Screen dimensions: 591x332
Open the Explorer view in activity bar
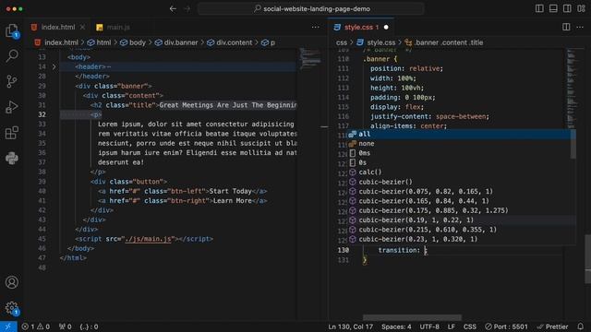point(12,30)
